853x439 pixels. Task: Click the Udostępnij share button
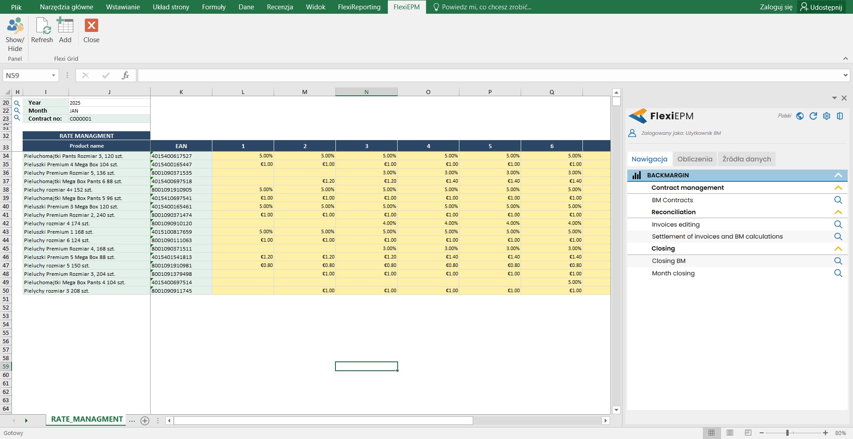(821, 7)
